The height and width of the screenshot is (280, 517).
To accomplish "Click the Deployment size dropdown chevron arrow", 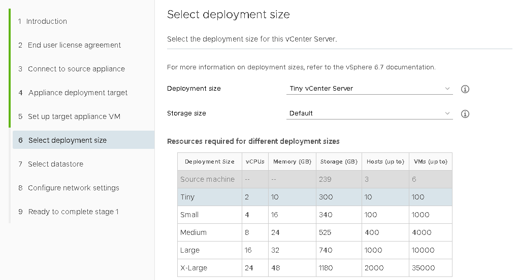I will pyautogui.click(x=447, y=89).
